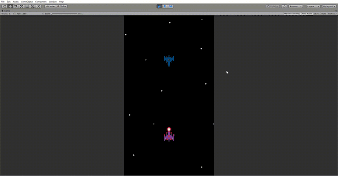
Task: Open the Help menu
Action: (61, 1)
